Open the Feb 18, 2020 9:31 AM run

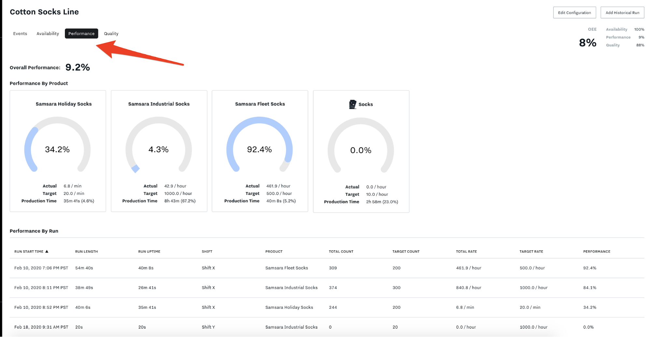[x=327, y=327]
